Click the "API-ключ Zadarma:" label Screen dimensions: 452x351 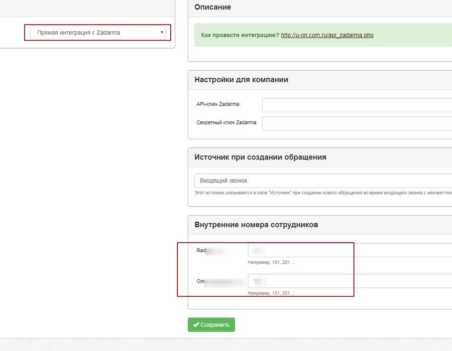[x=218, y=104]
